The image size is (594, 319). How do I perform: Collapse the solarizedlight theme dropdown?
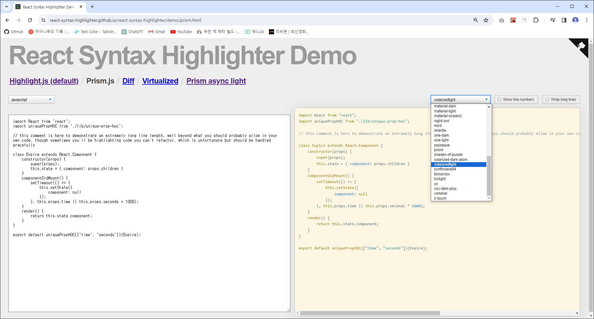tap(460, 100)
